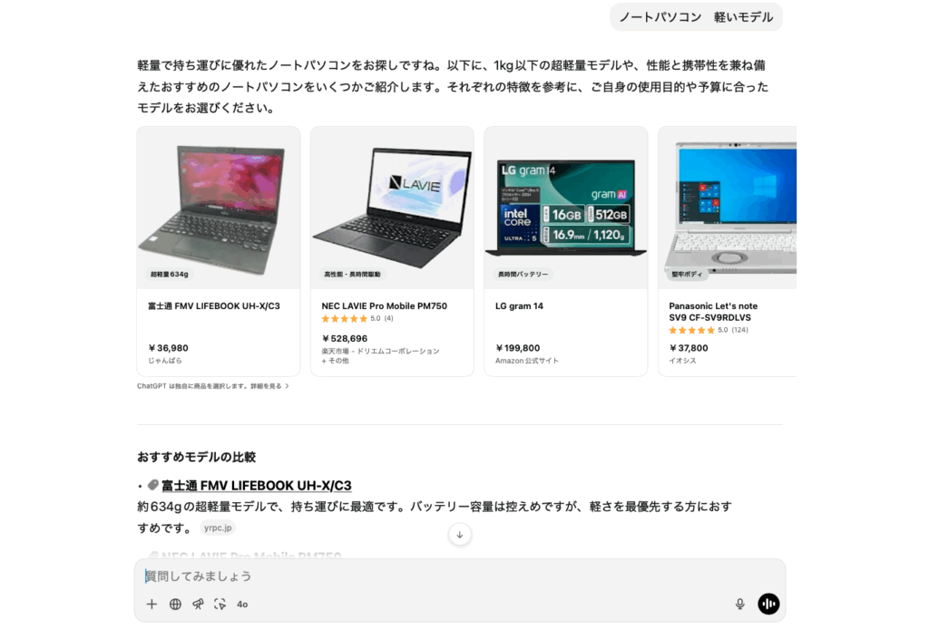This screenshot has width=929, height=629.
Task: Expand 詳細を見る chevron under product cards
Action: pyautogui.click(x=288, y=386)
